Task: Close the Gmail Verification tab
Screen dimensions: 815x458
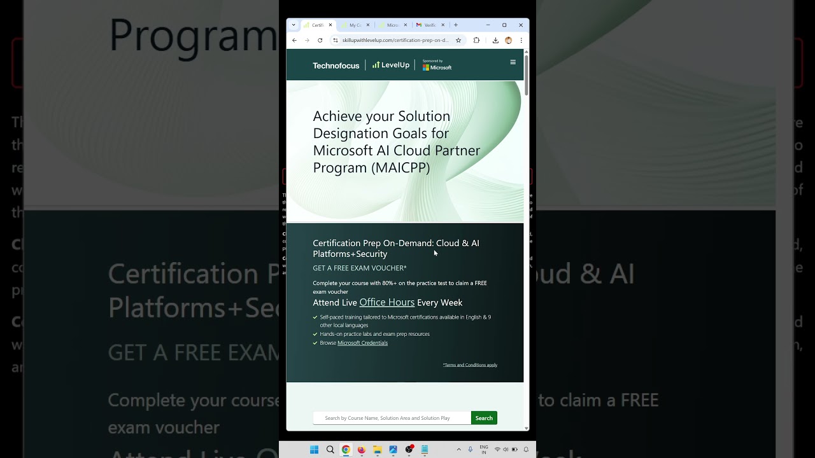Action: [443, 25]
